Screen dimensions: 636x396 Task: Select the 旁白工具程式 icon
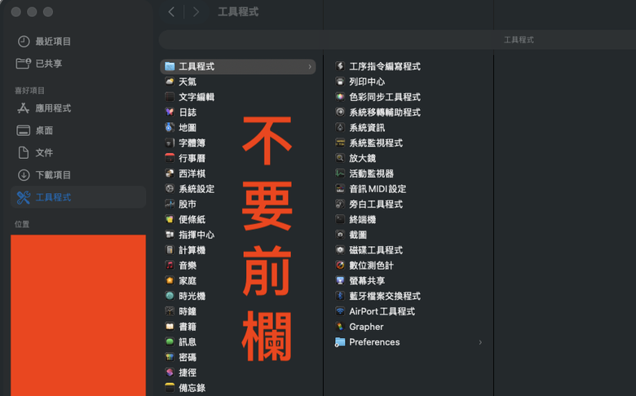[x=340, y=205]
